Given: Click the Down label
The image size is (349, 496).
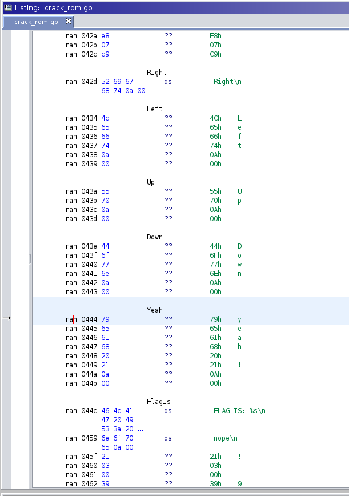Looking at the screenshot, I should [154, 237].
